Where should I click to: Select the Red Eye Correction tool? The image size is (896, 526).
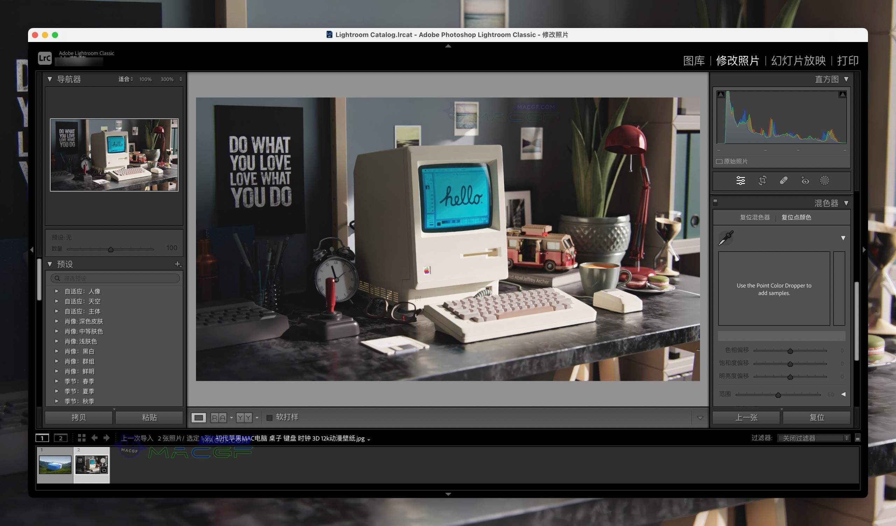pyautogui.click(x=805, y=181)
